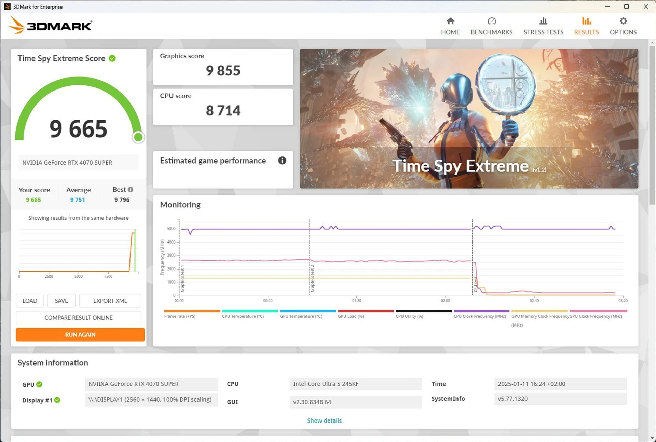Click the info icon next to Best score
656x442 pixels.
131,189
